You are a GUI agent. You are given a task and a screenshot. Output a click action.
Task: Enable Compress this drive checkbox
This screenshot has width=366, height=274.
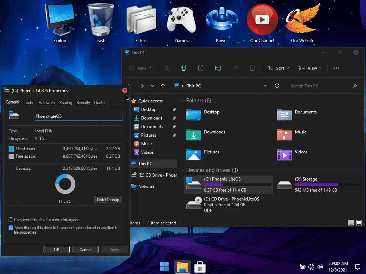tap(11, 220)
